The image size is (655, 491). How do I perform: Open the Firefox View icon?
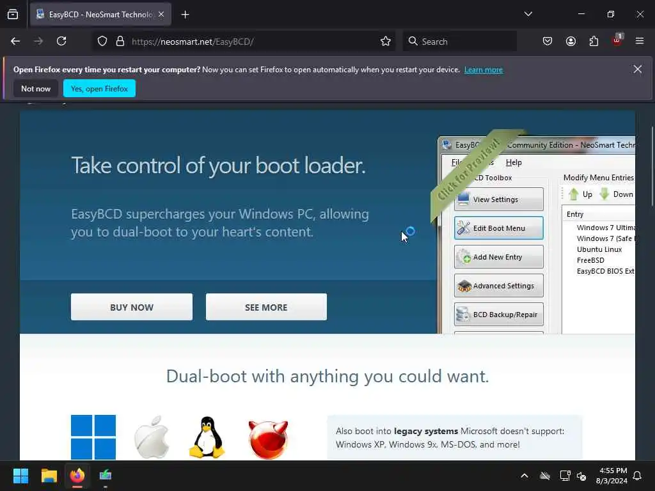pyautogui.click(x=13, y=14)
